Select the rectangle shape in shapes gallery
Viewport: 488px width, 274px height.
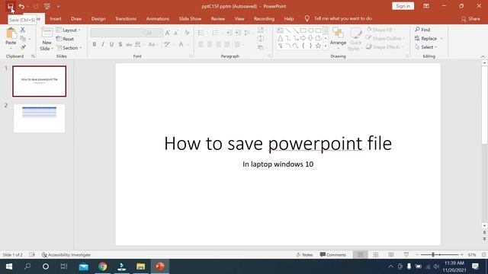click(303, 30)
